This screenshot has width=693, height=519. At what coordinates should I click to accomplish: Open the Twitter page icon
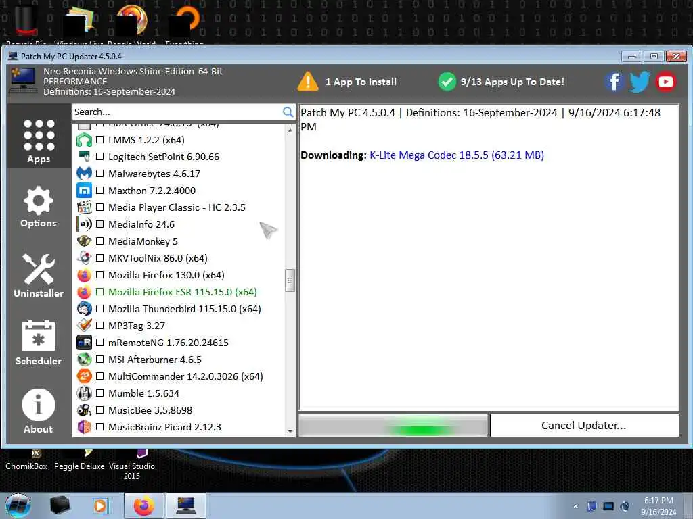point(640,82)
